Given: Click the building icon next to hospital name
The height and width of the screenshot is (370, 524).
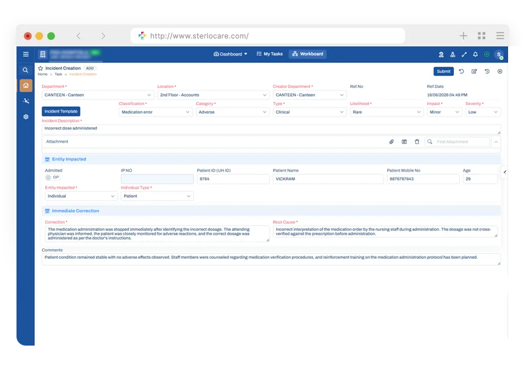Looking at the screenshot, I should coord(43,54).
